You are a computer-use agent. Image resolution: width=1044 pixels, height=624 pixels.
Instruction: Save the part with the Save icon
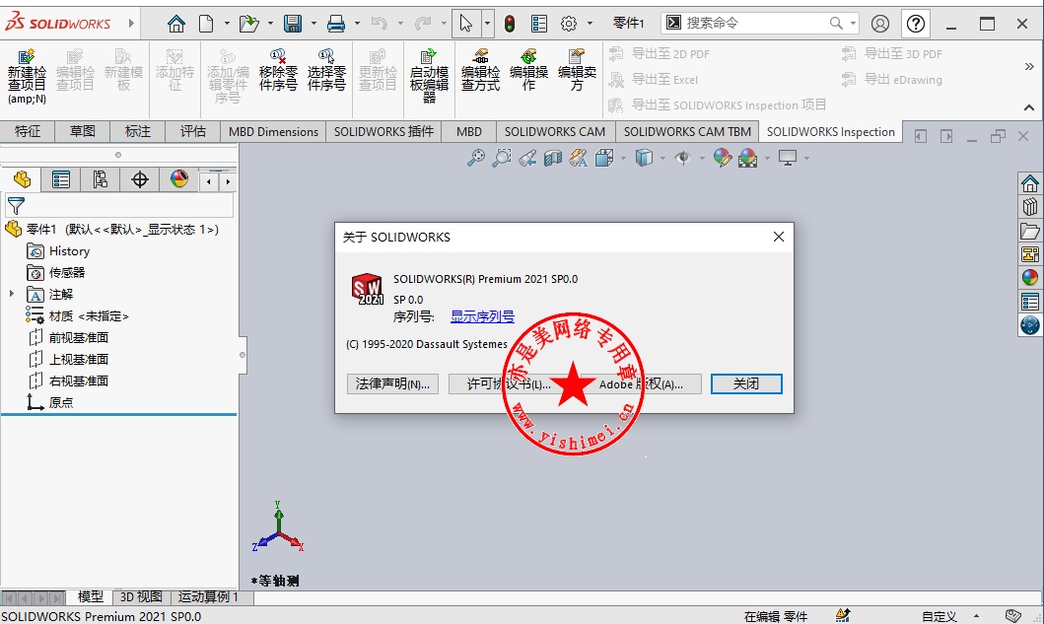pos(293,24)
